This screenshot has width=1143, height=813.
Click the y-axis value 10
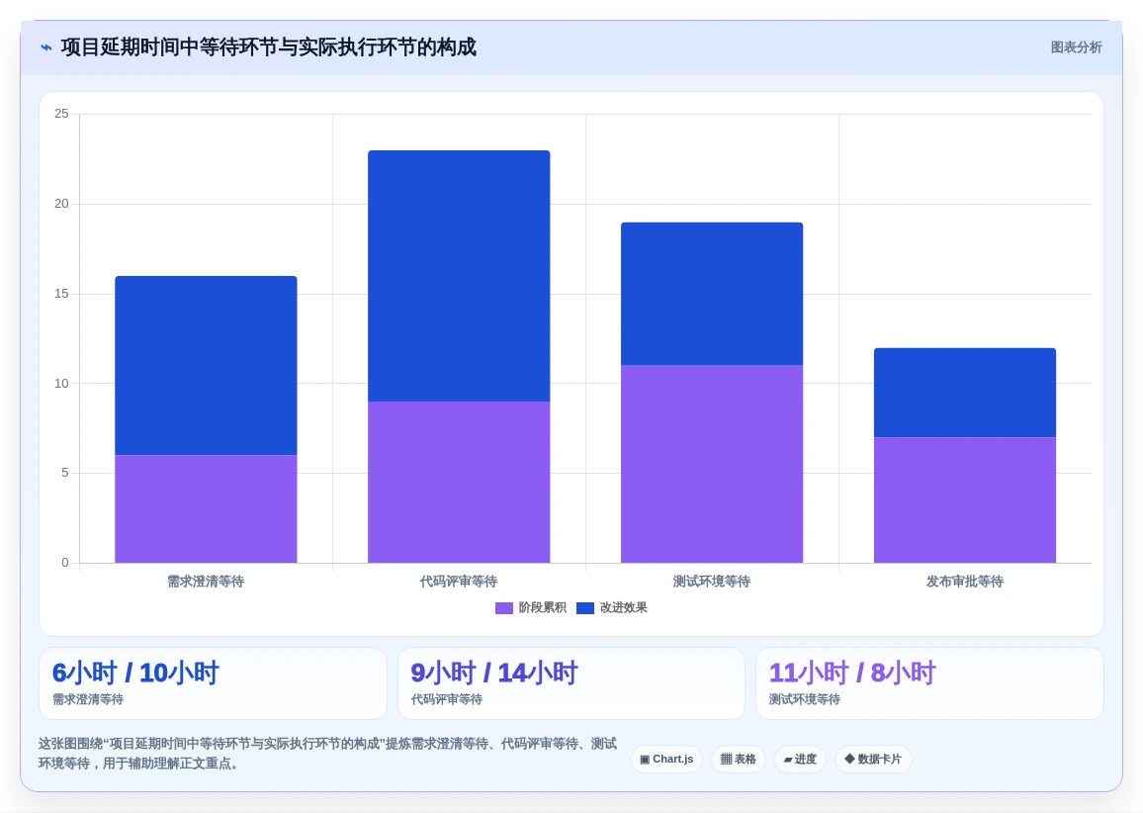click(61, 384)
